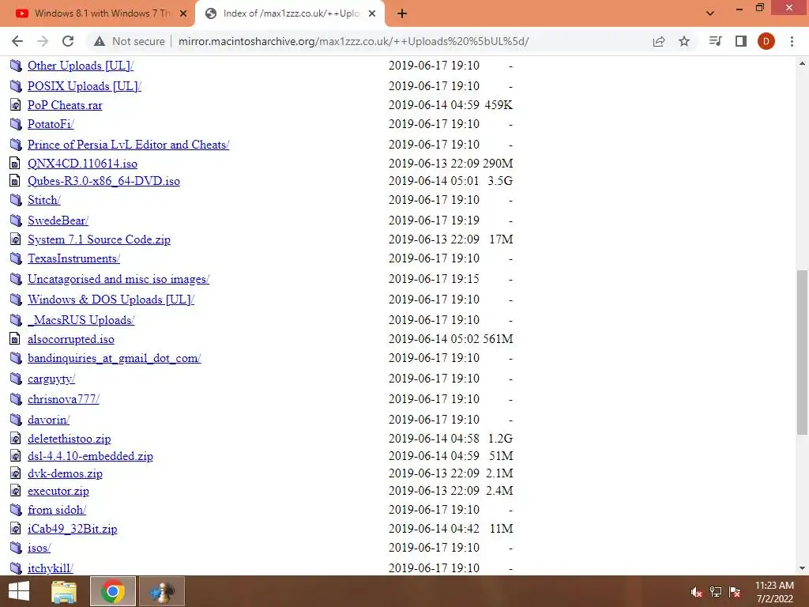This screenshot has width=809, height=607.
Task: Download dvk-demos.zip file
Action: tap(65, 474)
